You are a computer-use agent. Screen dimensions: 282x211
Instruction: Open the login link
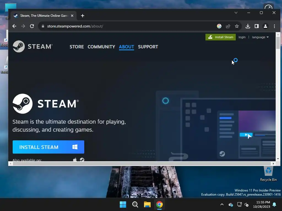tap(242, 37)
